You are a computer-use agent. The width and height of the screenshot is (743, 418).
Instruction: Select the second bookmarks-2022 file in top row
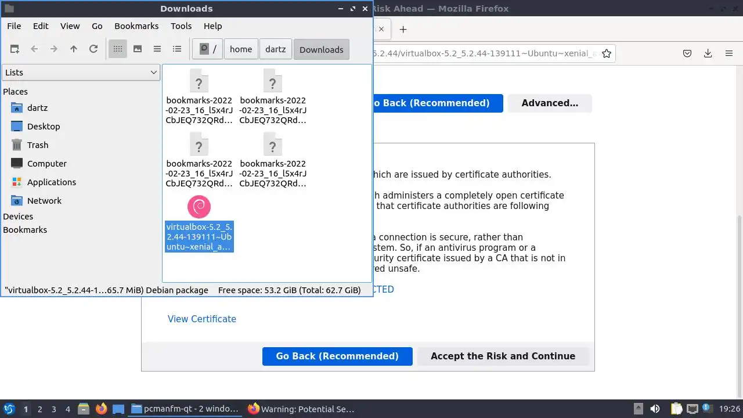(273, 97)
